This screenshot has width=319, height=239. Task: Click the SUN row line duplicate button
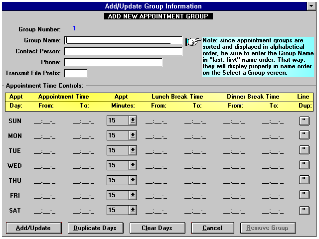click(304, 120)
